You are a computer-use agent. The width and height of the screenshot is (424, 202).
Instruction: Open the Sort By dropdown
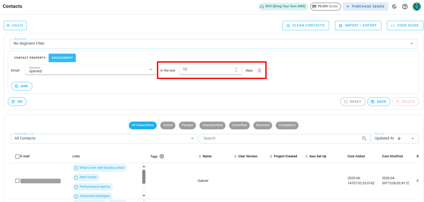(x=395, y=138)
